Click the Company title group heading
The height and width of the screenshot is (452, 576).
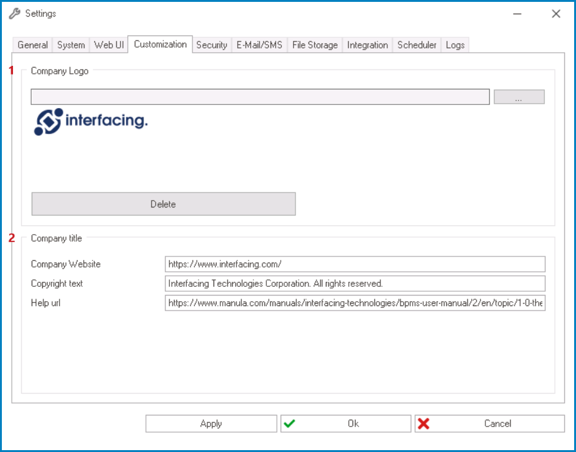tap(56, 238)
